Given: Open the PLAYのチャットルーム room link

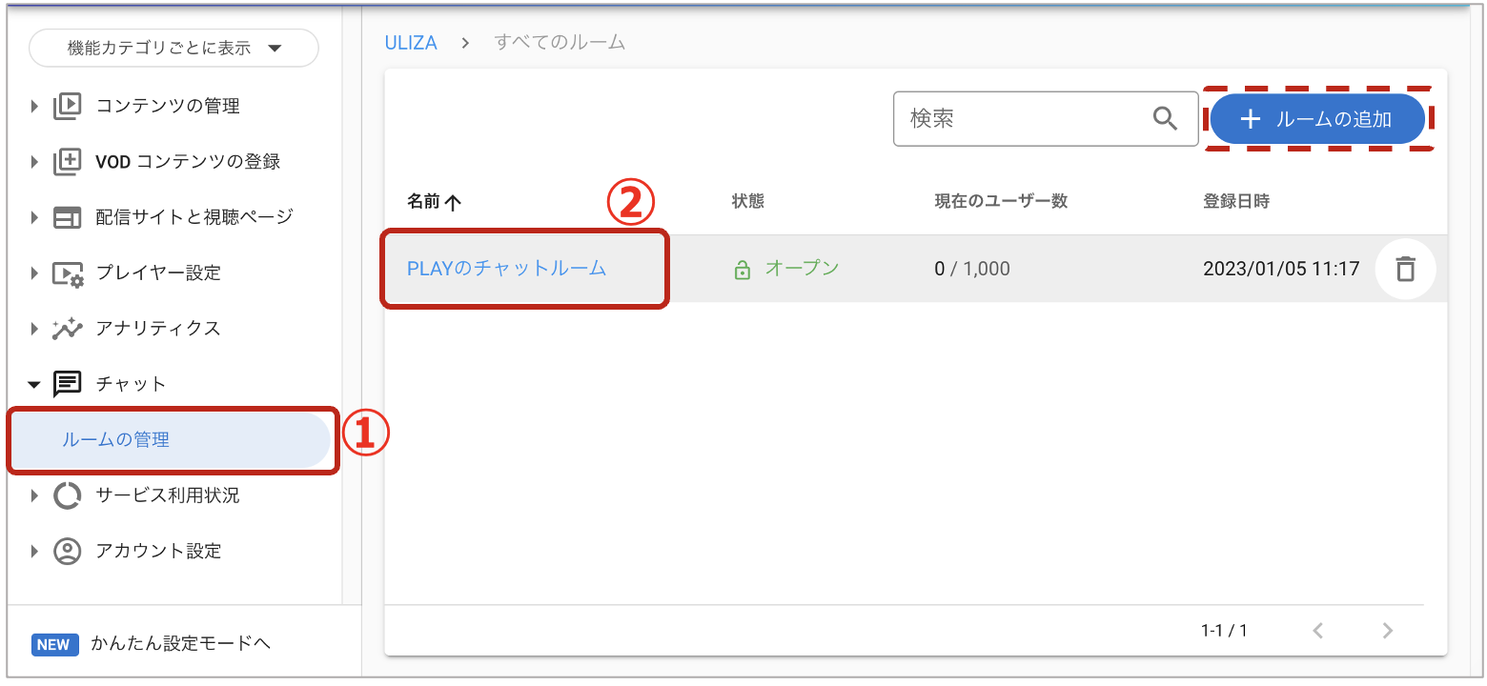Looking at the screenshot, I should coord(506,269).
